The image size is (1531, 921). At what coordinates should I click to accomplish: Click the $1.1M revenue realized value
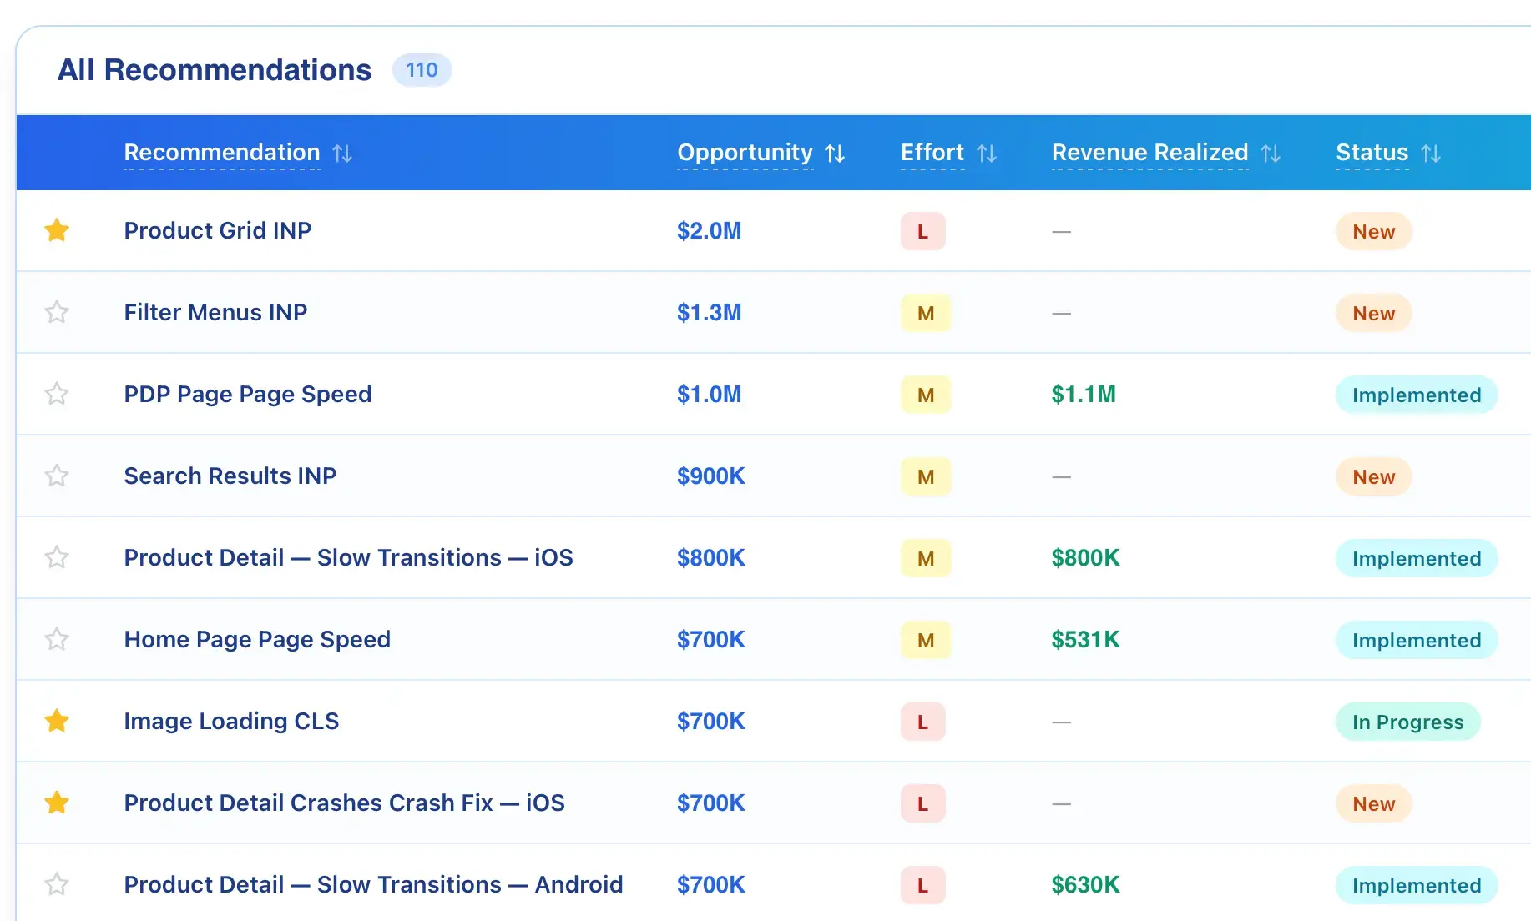tap(1084, 395)
